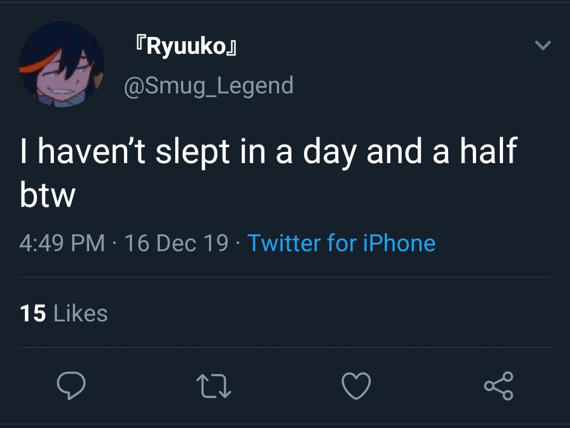This screenshot has height=428, width=570.
Task: Click the PM in the tweet time
Action: pos(88,243)
